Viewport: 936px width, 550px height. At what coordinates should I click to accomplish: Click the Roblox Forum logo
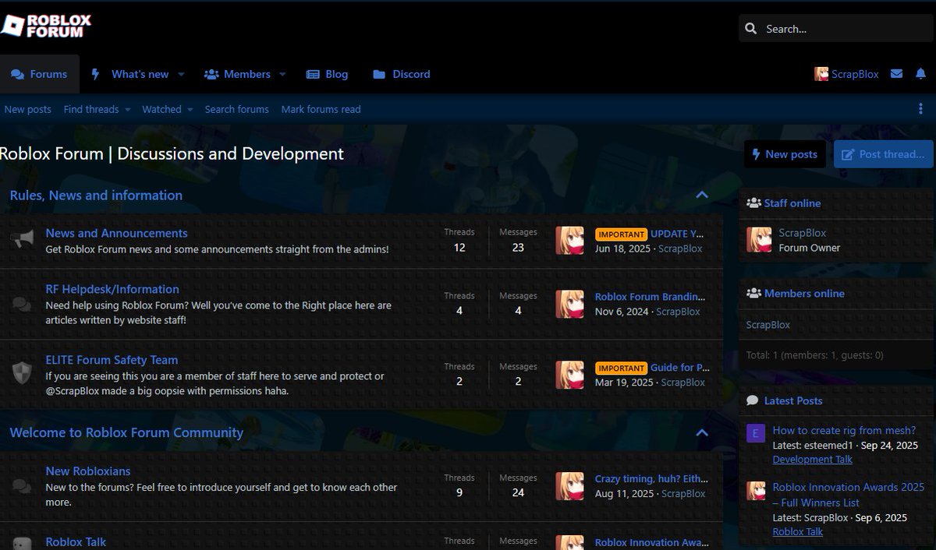click(x=46, y=26)
